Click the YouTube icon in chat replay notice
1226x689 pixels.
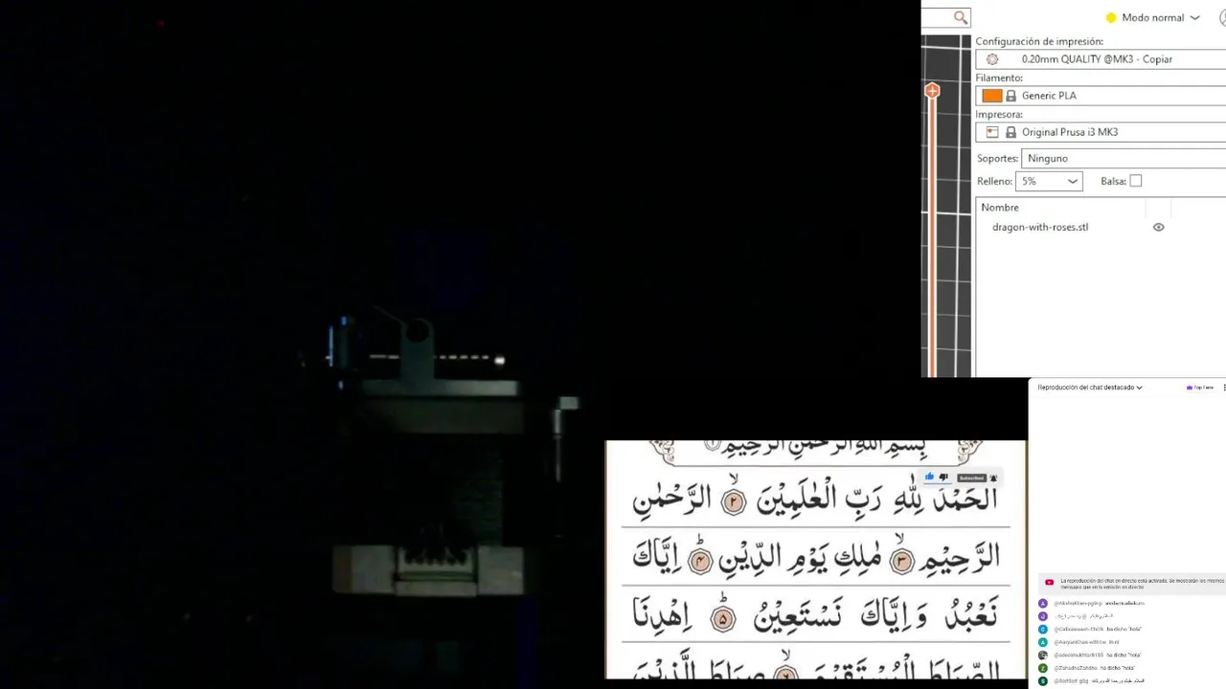1050,582
